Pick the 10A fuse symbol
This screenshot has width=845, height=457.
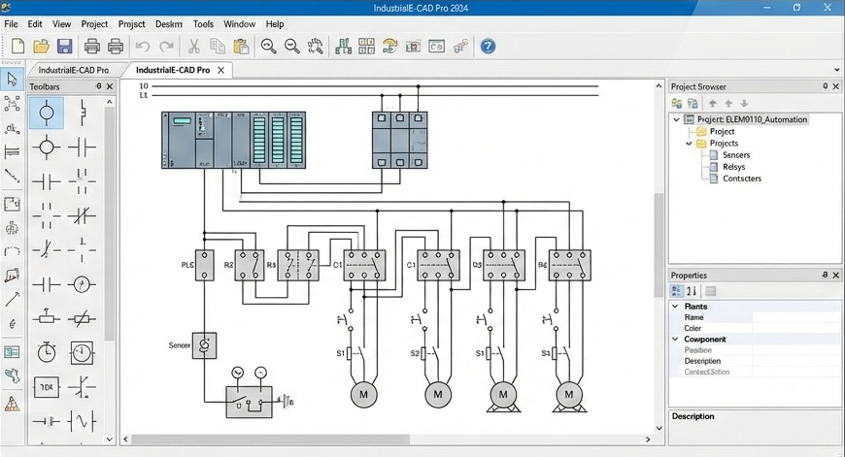pyautogui.click(x=47, y=387)
